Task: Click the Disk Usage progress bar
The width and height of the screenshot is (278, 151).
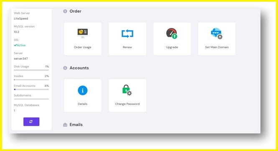Action: point(31,70)
